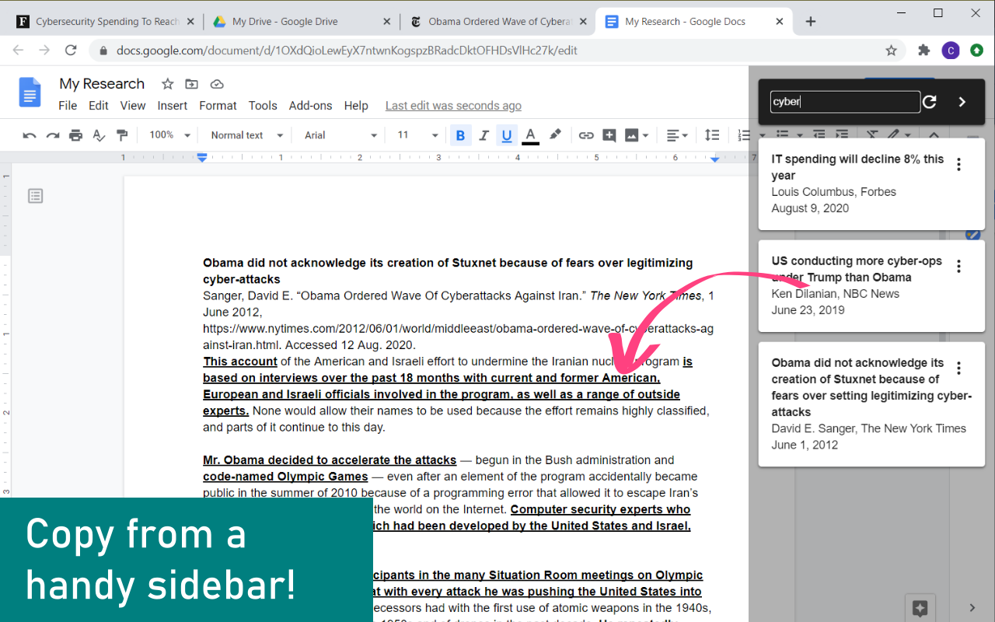The width and height of the screenshot is (995, 622).
Task: Open the Insert menu
Action: [173, 106]
